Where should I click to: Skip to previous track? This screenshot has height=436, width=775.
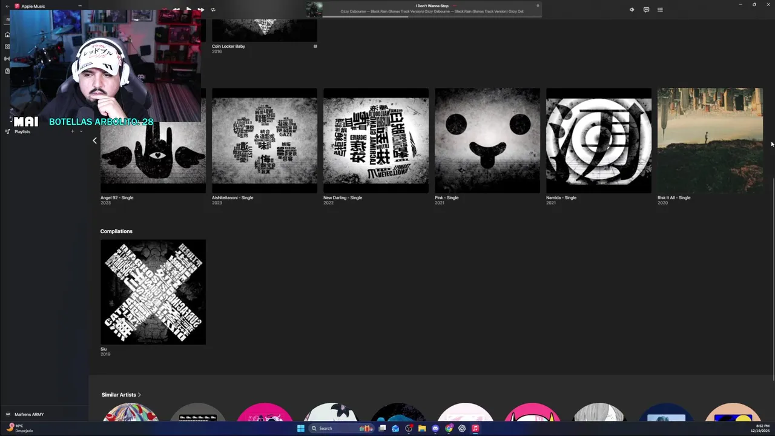[176, 10]
